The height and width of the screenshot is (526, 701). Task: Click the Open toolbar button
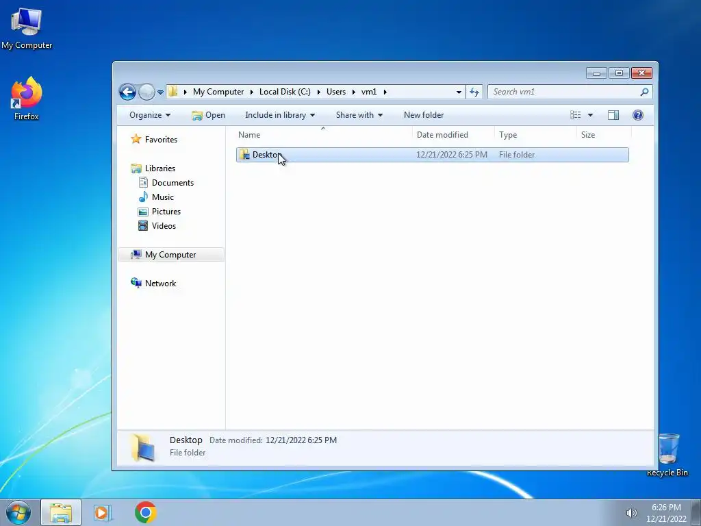[208, 115]
